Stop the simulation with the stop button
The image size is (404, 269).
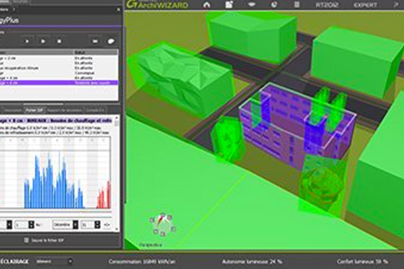click(x=59, y=41)
